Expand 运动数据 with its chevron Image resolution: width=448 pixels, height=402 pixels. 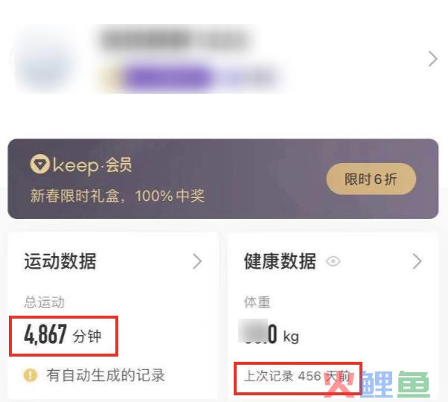coord(197,261)
